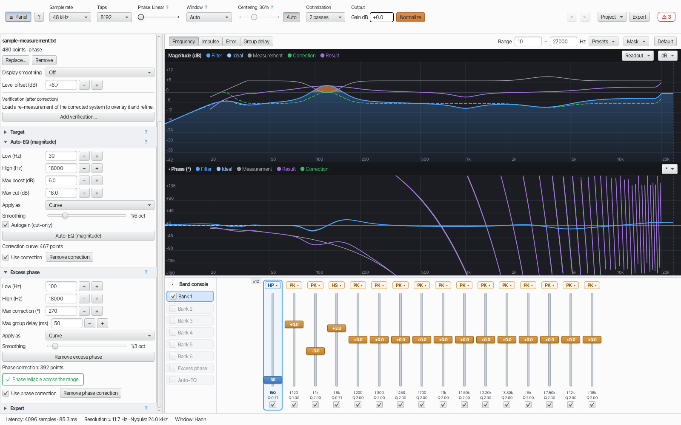Click the f 120 band +4.0 gain fader
The height and width of the screenshot is (425, 681).
[x=294, y=324]
